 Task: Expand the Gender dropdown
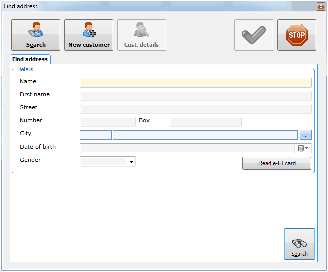tap(132, 161)
